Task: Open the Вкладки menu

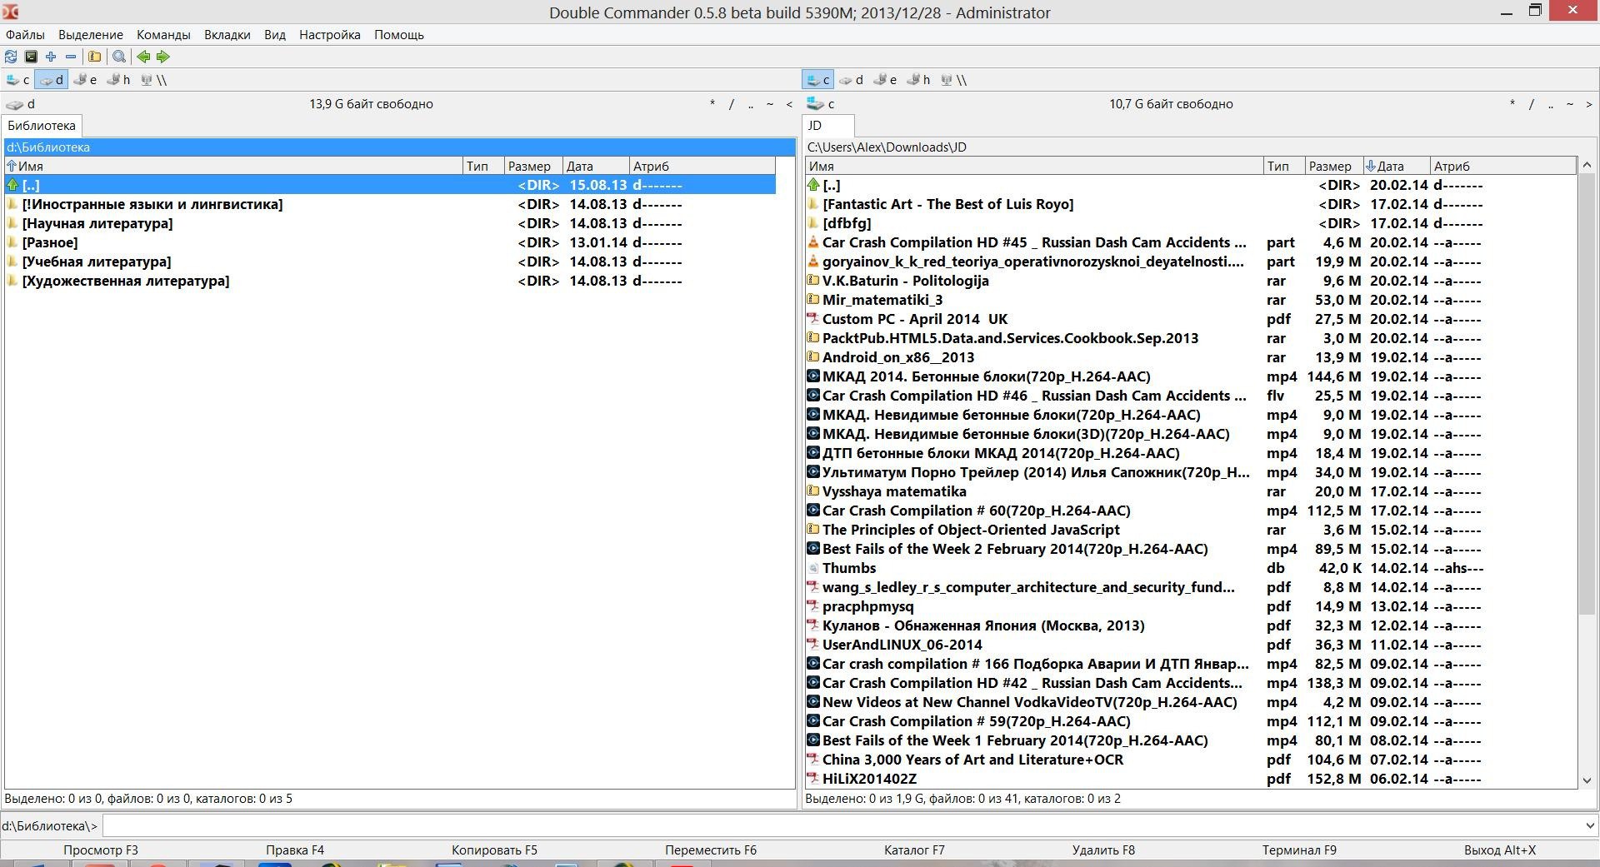Action: coord(227,35)
